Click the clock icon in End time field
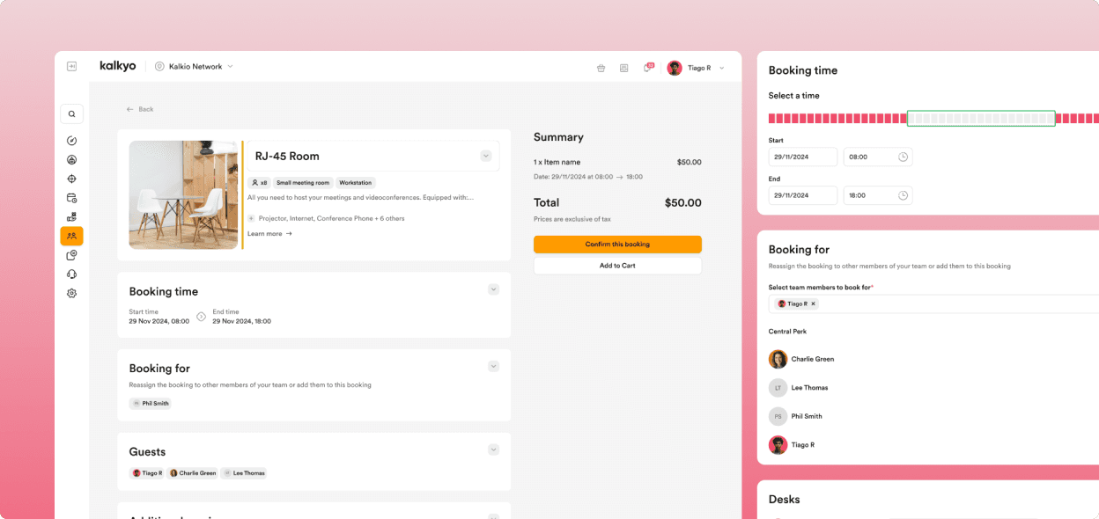The image size is (1099, 519). (903, 195)
